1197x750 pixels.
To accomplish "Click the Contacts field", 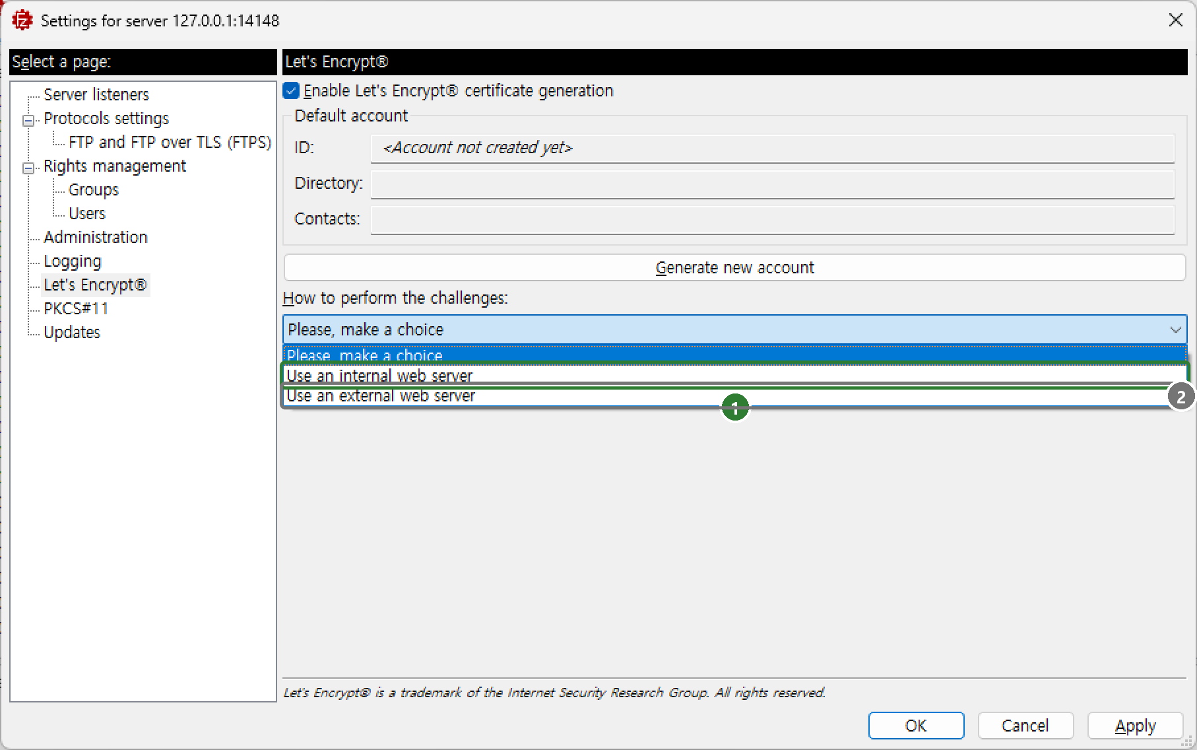I will point(773,219).
